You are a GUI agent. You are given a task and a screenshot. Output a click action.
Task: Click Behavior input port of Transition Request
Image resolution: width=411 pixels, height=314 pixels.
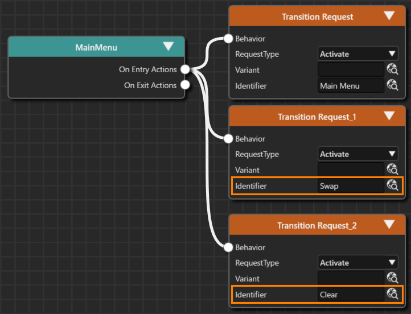click(228, 39)
